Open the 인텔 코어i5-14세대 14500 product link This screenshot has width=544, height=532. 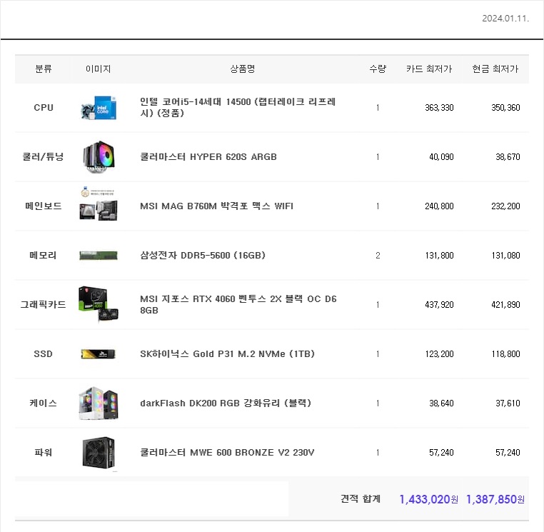click(238, 107)
